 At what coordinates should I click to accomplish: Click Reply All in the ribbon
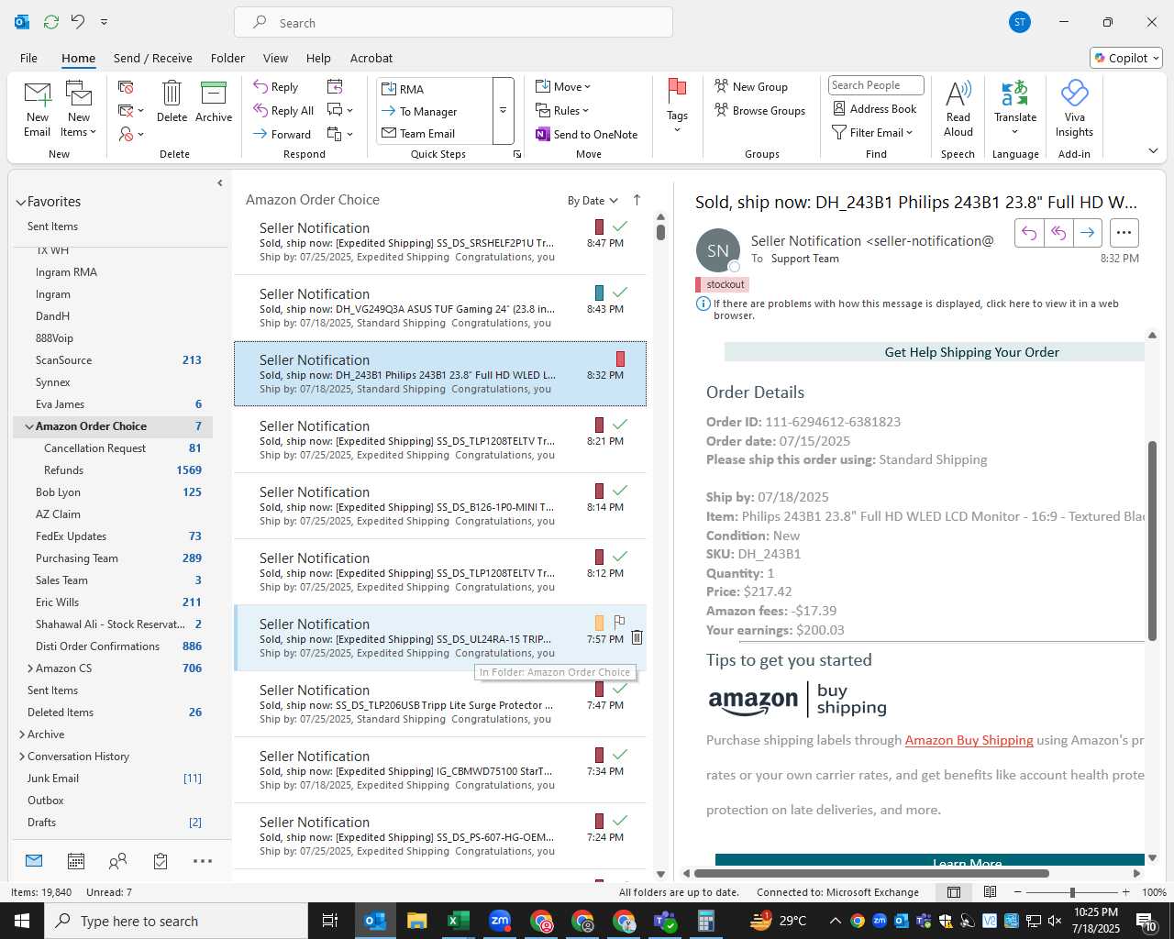pyautogui.click(x=283, y=110)
